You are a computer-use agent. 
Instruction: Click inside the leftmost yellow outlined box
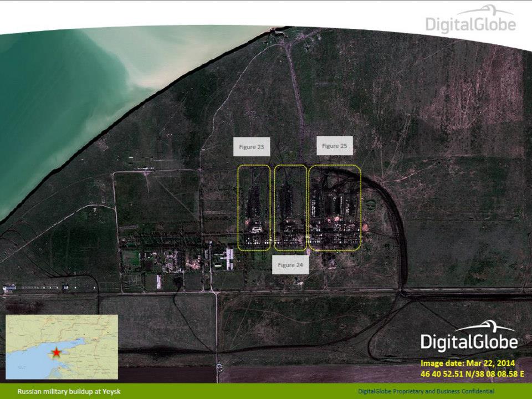point(254,207)
